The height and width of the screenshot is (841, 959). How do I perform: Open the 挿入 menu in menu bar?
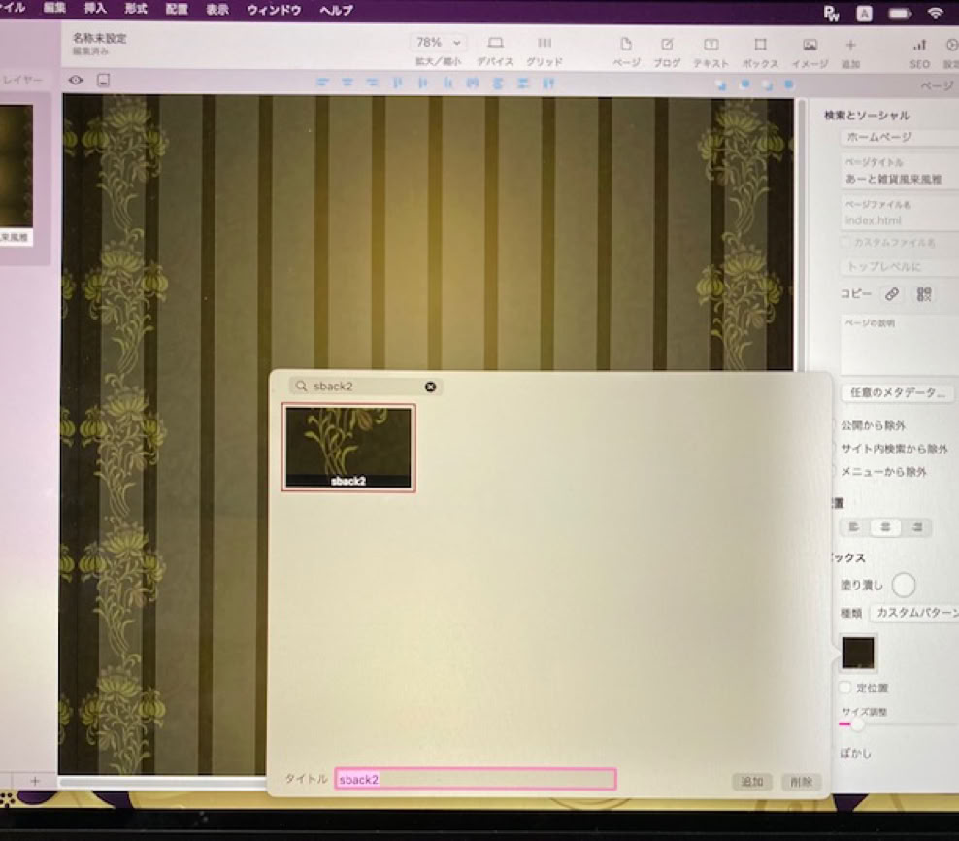[96, 9]
